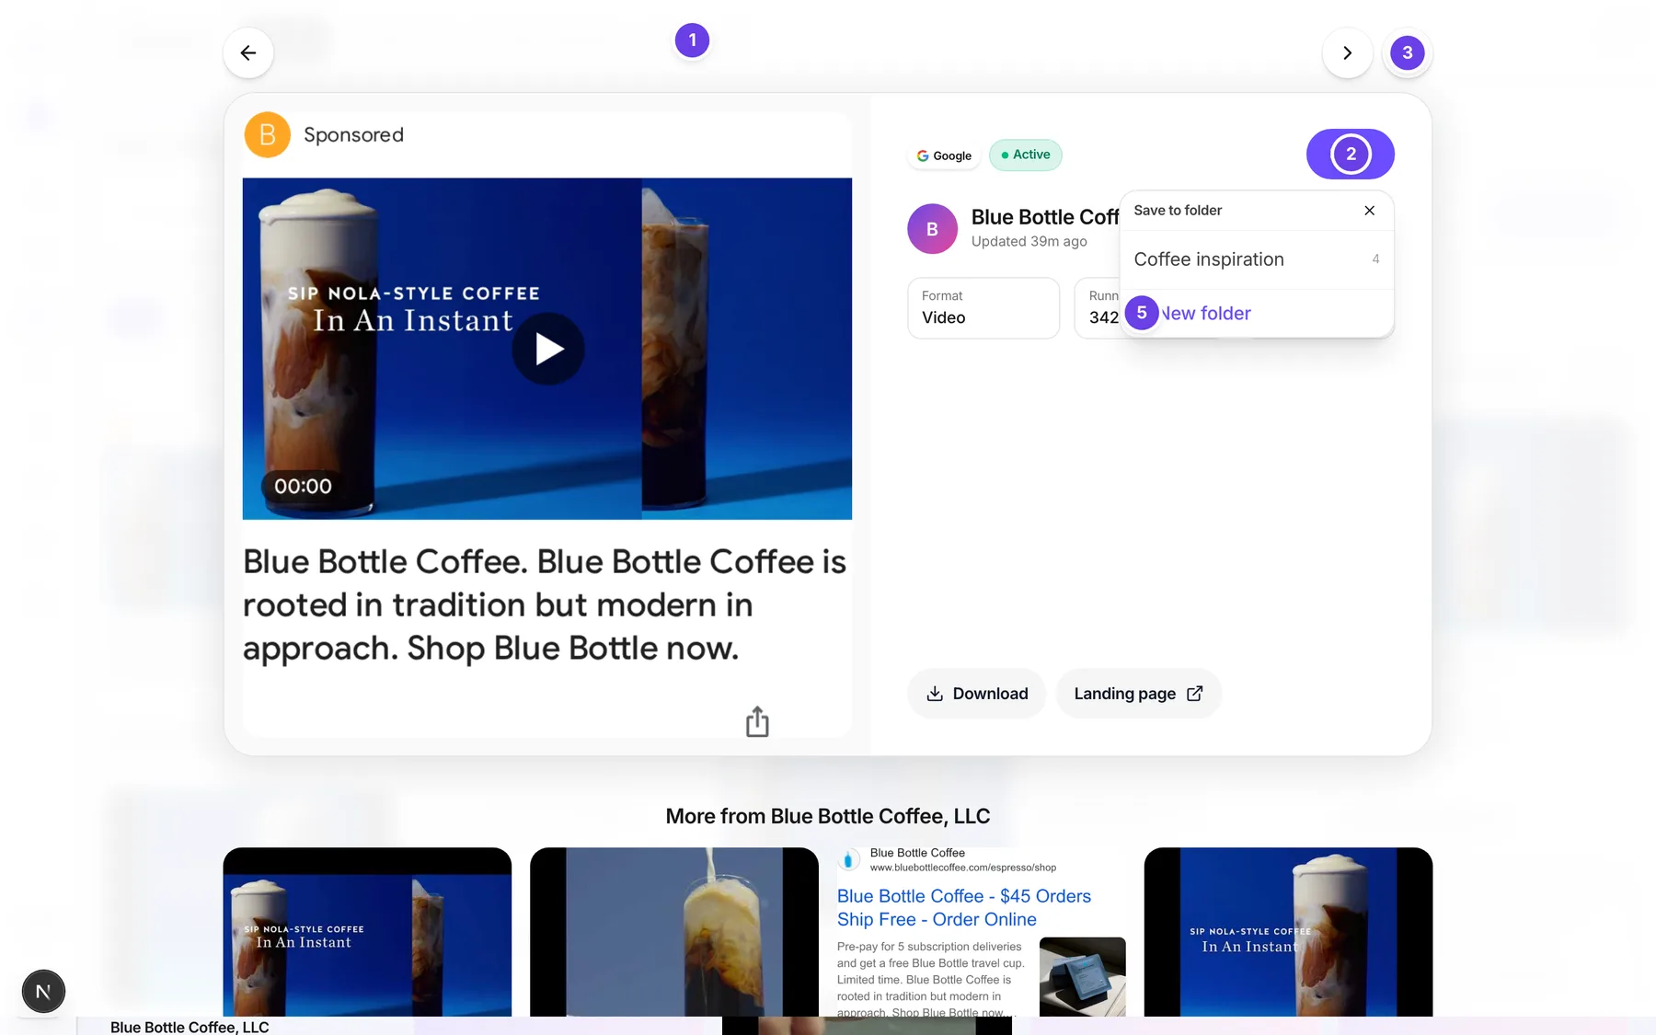
Task: Click the Google platform badge
Action: (944, 155)
